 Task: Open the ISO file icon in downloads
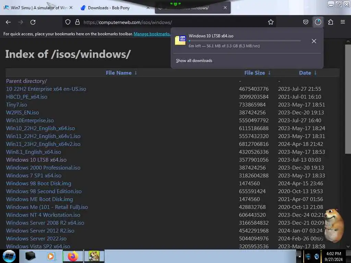(x=180, y=40)
